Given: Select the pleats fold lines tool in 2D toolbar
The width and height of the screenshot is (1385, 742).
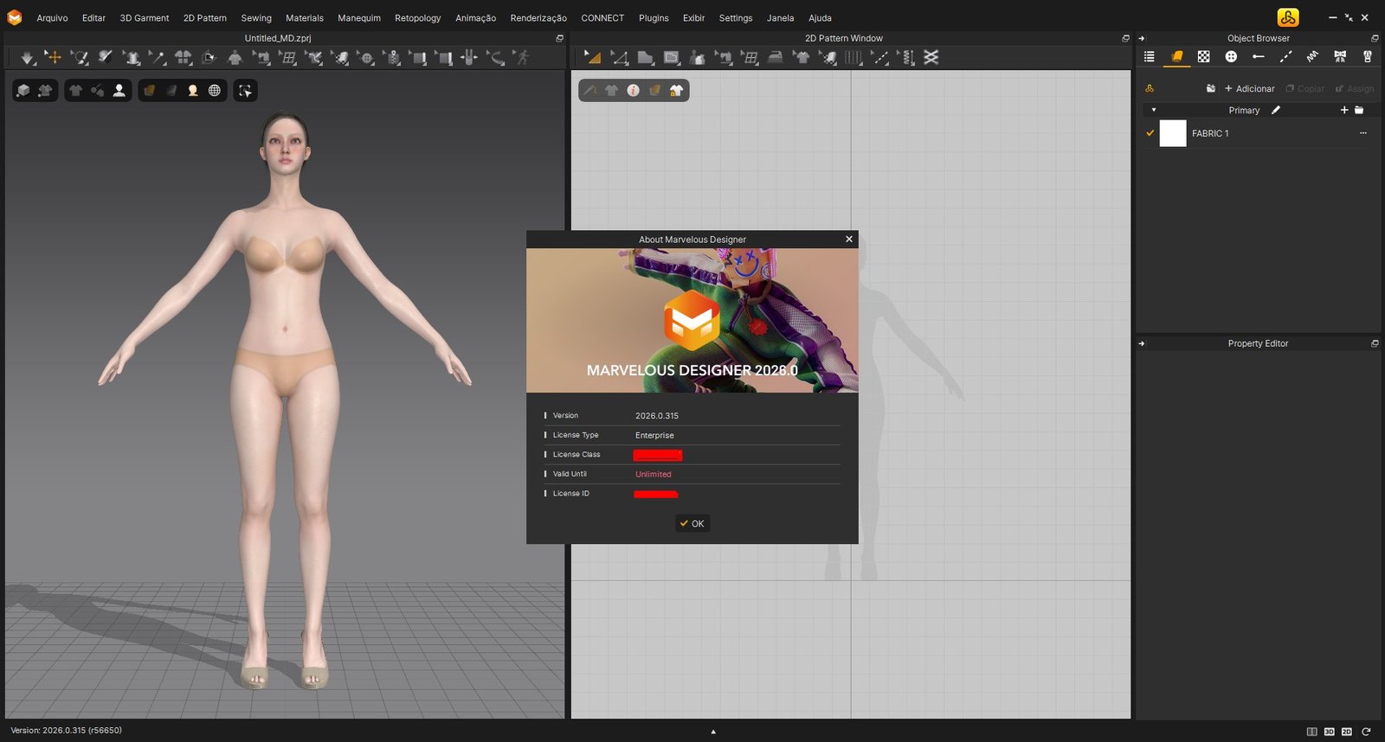Looking at the screenshot, I should point(854,57).
